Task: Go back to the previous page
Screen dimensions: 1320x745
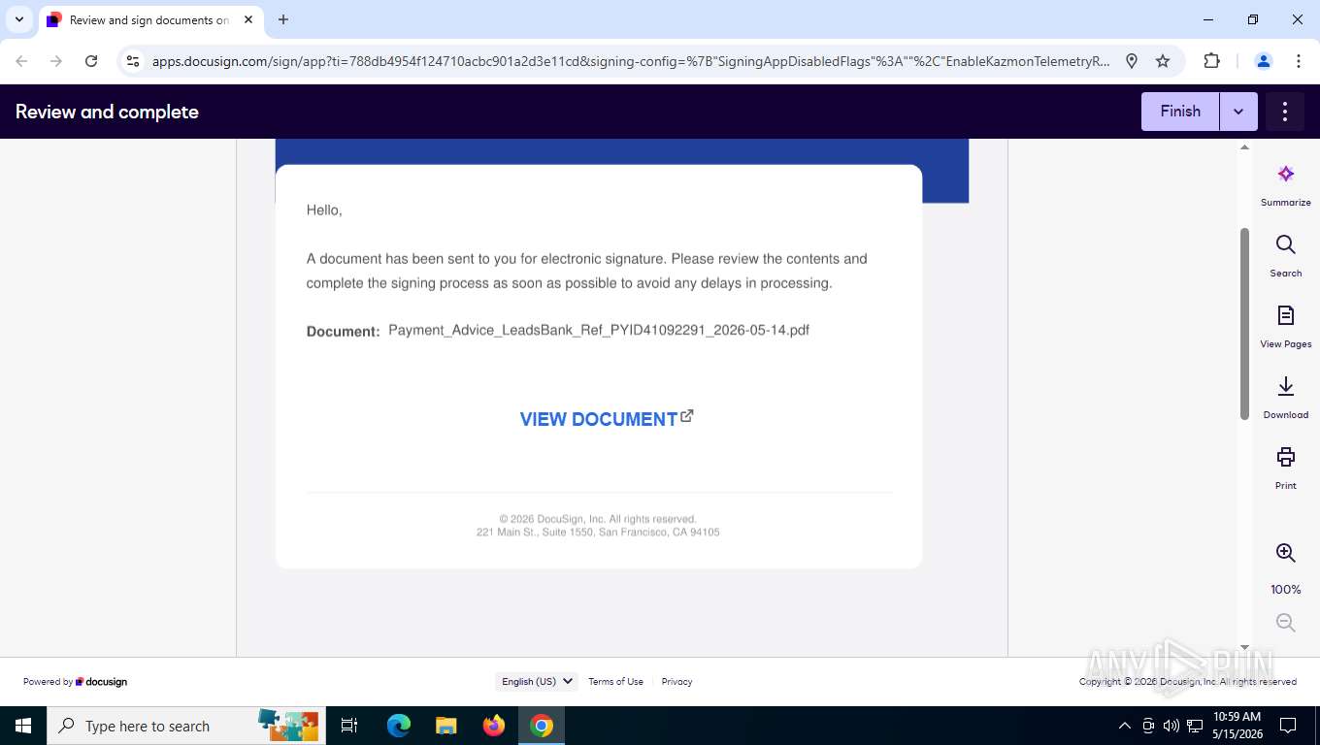Action: click(x=21, y=61)
